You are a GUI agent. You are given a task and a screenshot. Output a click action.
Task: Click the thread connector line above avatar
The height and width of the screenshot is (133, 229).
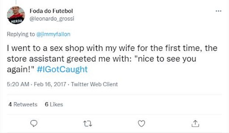click(x=16, y=2)
